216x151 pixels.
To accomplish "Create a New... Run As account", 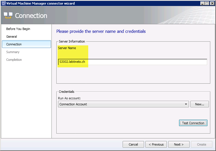I will [199, 104].
